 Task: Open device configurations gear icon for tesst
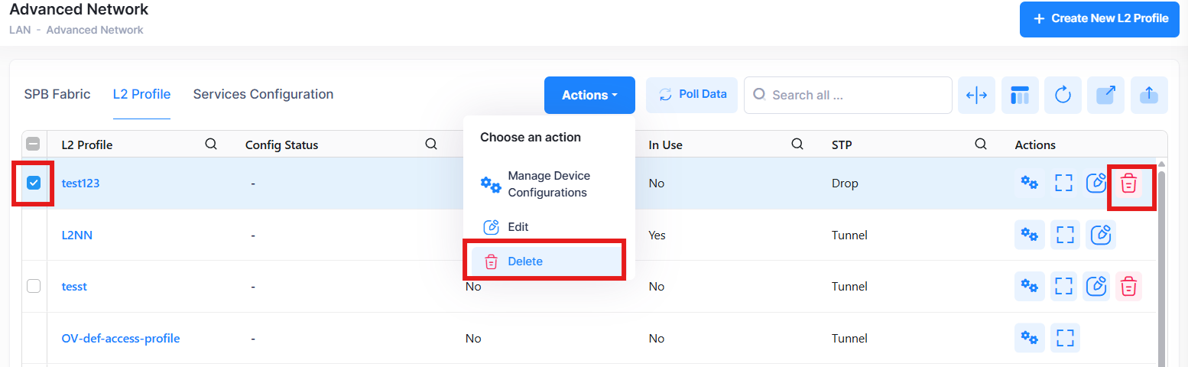click(1029, 286)
